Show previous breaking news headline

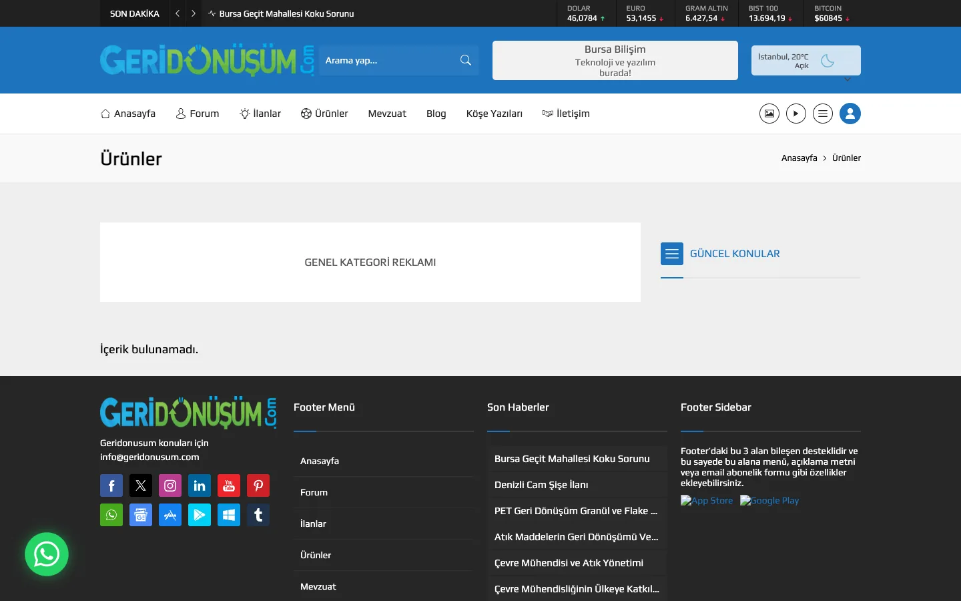[x=178, y=13]
